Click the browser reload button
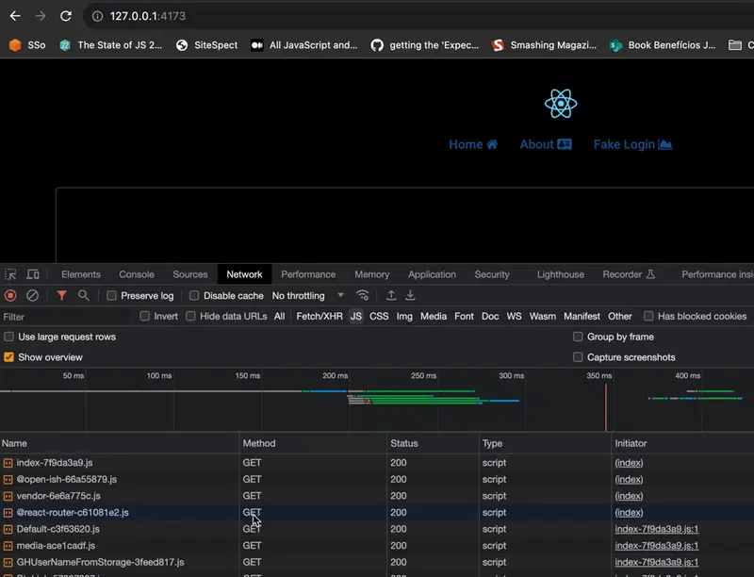 tap(66, 16)
